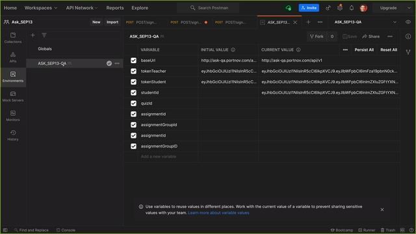Open tab options ellipsis in tab bar

pyautogui.click(x=320, y=22)
